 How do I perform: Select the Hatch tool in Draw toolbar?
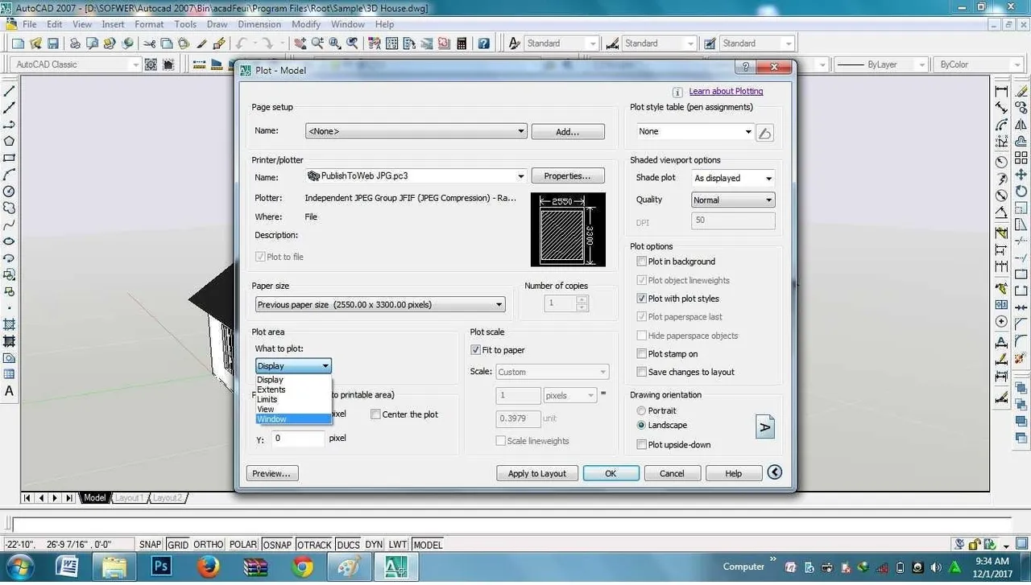[10, 325]
